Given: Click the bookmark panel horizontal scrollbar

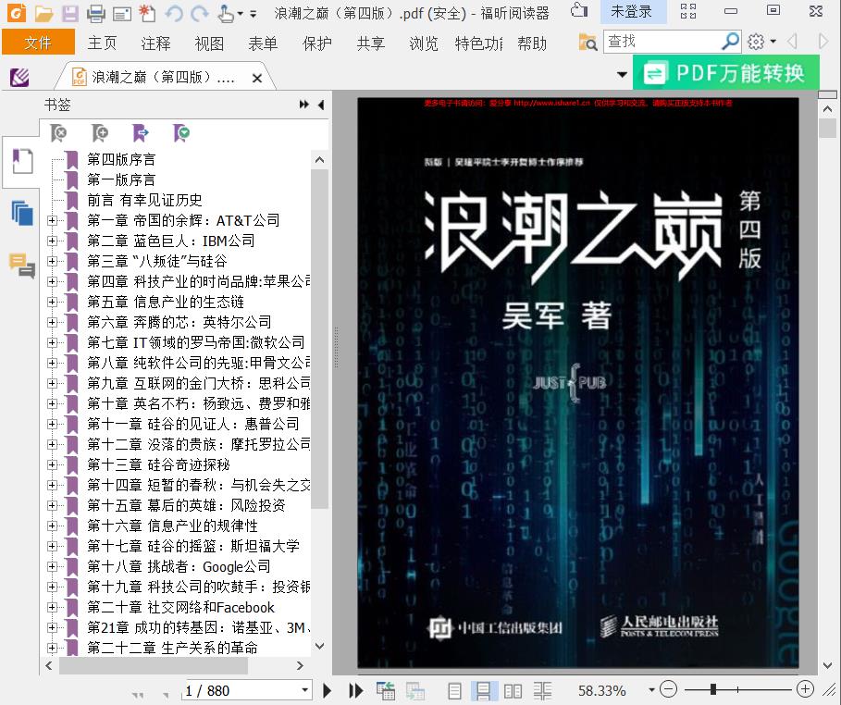Looking at the screenshot, I should click(x=154, y=666).
